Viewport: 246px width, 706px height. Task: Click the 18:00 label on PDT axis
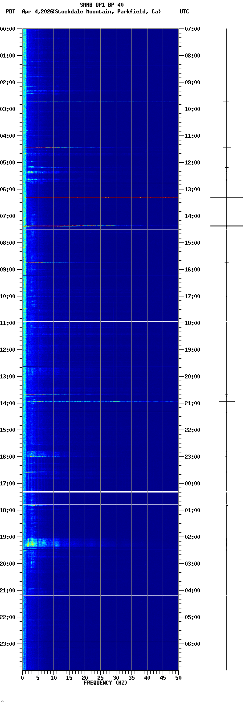coord(8,510)
